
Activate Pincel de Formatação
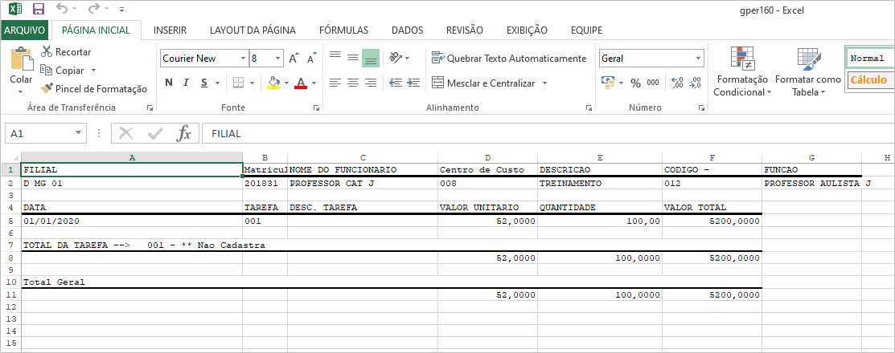click(93, 89)
